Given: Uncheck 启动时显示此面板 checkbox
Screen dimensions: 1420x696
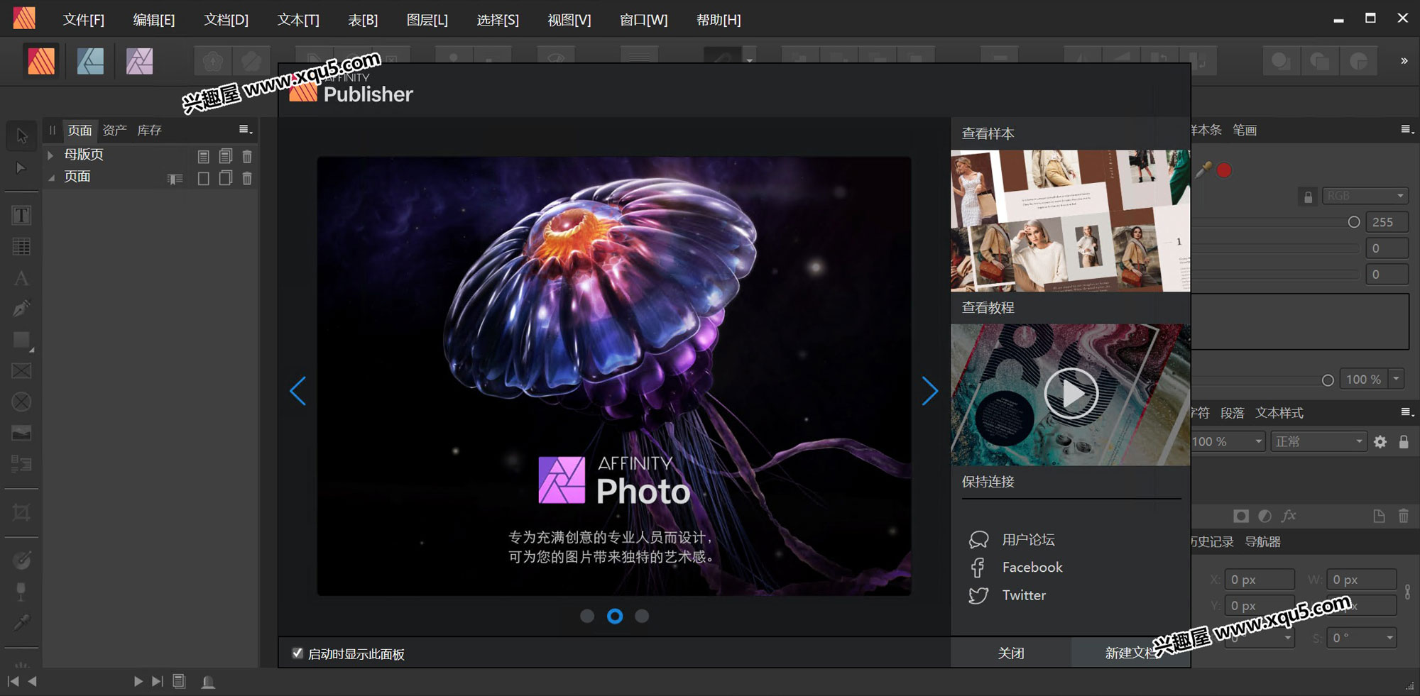Looking at the screenshot, I should click(297, 653).
